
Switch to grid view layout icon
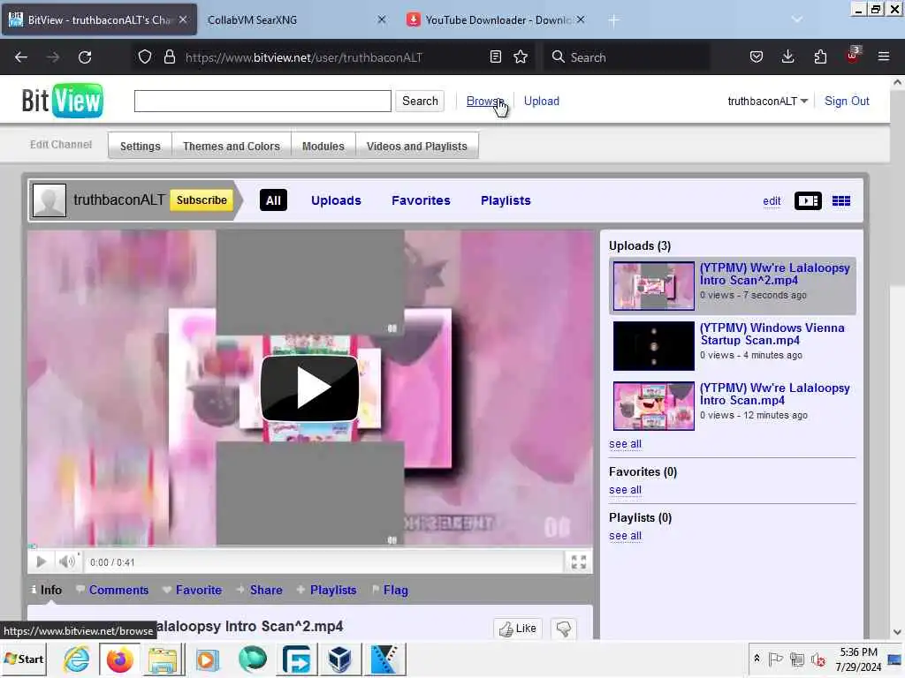coord(841,200)
